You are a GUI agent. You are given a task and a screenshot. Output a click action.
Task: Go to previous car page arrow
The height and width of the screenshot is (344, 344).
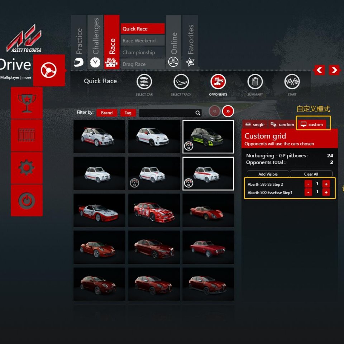215,111
